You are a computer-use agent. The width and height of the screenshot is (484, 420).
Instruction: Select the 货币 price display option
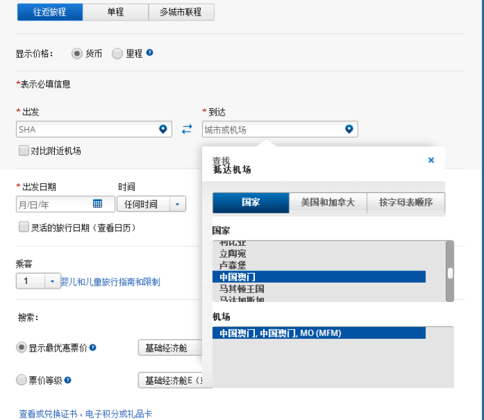pos(77,54)
